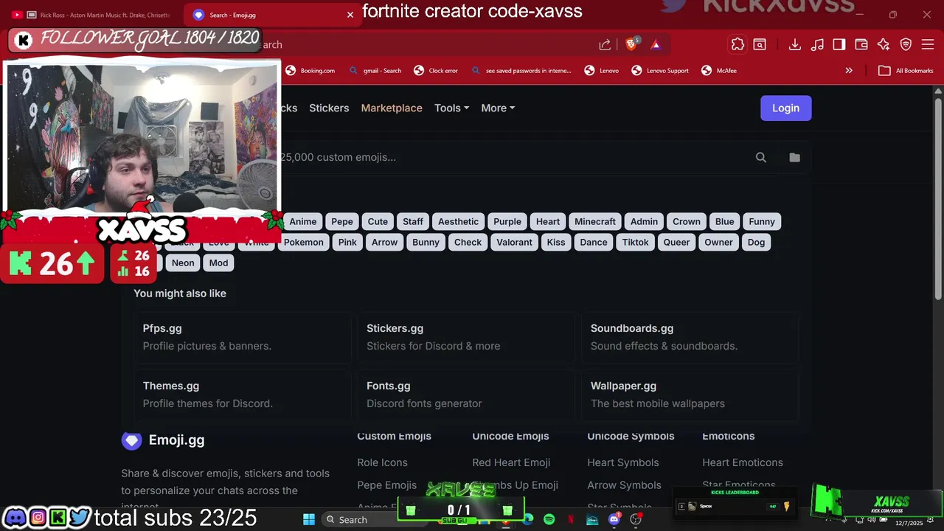The image size is (944, 531).
Task: Select the Minecraft tag
Action: tap(595, 221)
